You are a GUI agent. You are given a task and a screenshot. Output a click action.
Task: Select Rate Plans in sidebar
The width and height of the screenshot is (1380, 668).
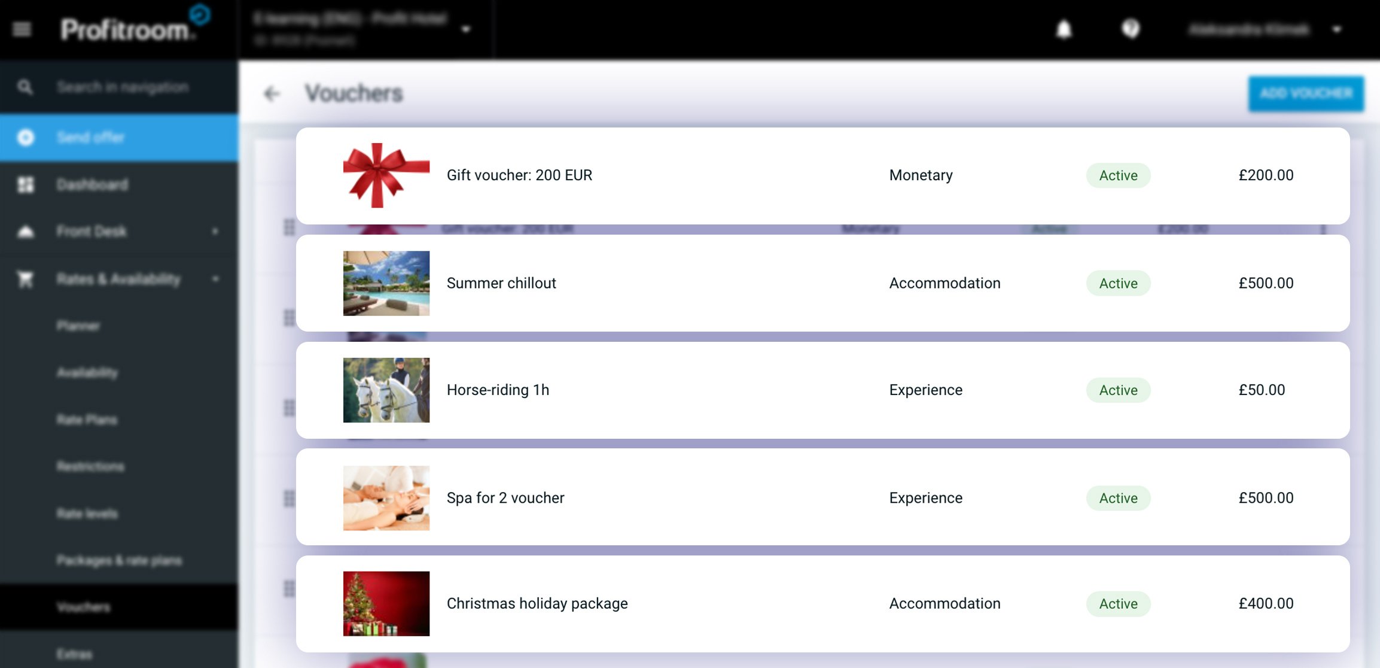pyautogui.click(x=87, y=420)
